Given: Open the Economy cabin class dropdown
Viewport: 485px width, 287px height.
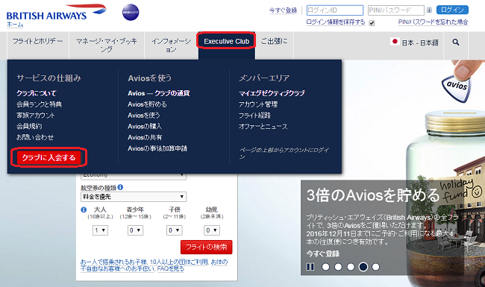Looking at the screenshot, I should 134,176.
